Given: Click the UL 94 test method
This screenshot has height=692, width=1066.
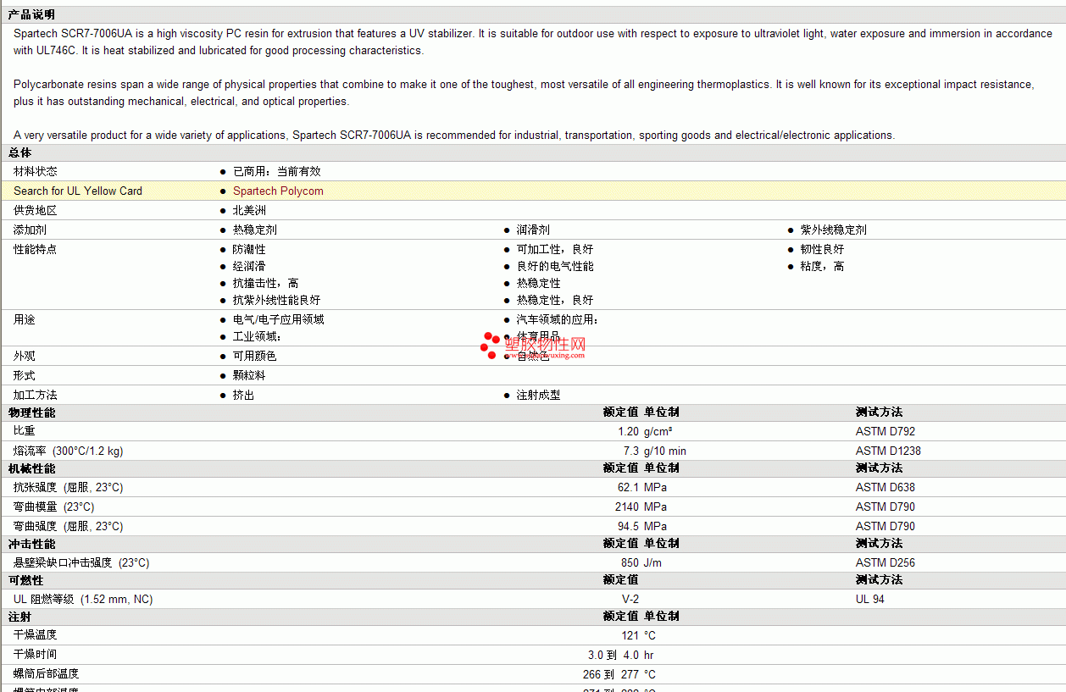Looking at the screenshot, I should coord(870,599).
